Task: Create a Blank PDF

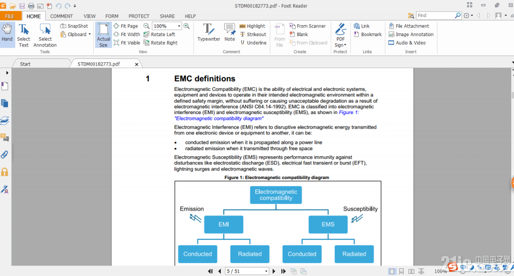Action: (298, 34)
